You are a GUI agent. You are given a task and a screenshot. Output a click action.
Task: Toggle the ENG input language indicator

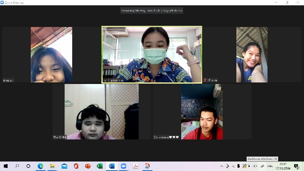(x=270, y=166)
